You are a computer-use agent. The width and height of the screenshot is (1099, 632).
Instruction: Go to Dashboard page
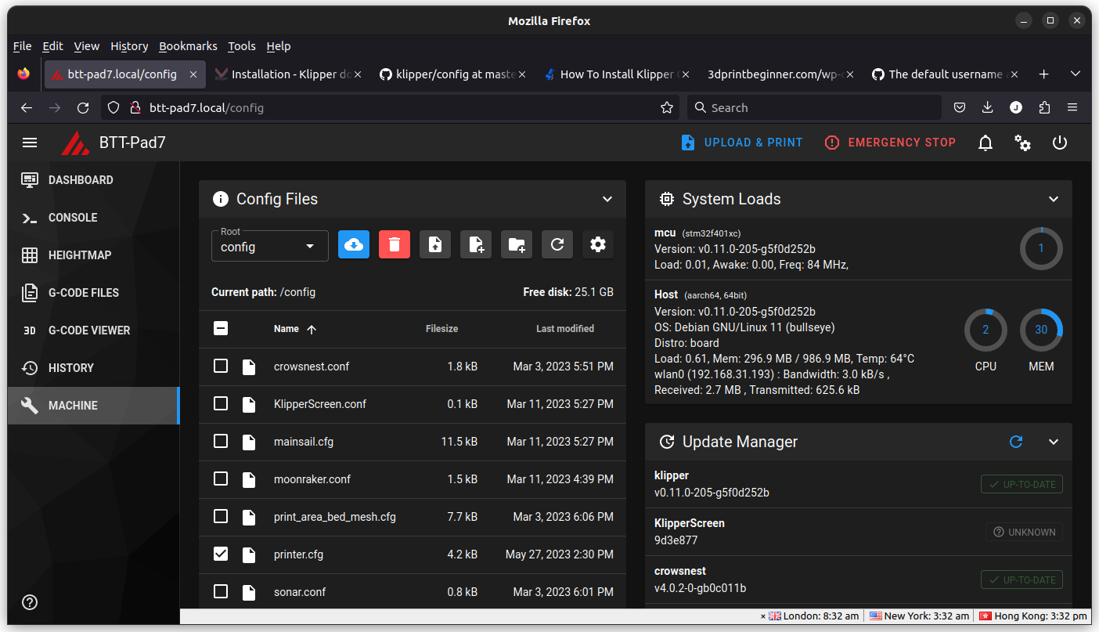pyautogui.click(x=94, y=180)
